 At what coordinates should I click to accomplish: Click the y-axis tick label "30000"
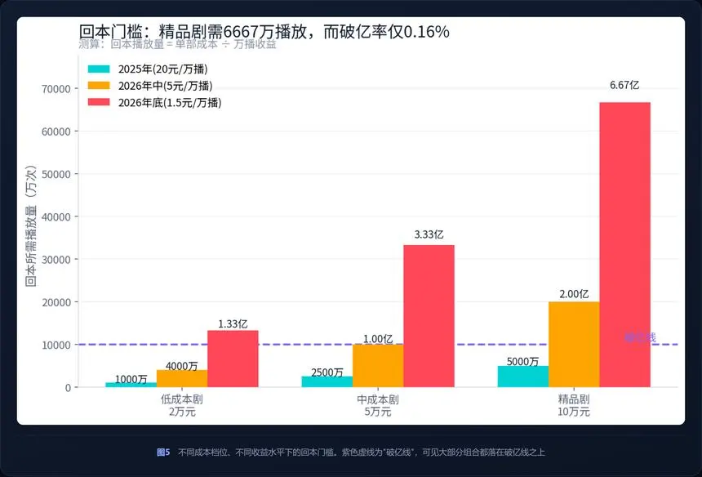click(56, 260)
